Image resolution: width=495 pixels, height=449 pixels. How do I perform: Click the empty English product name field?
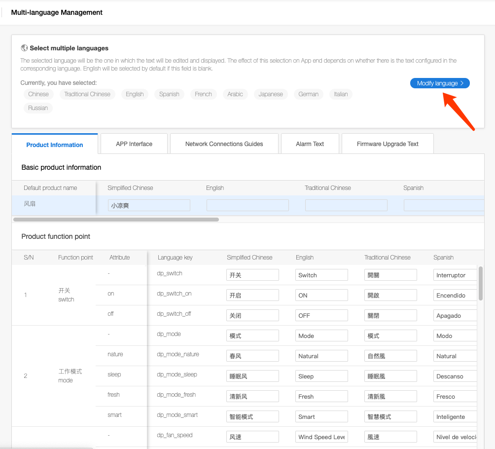pos(247,205)
